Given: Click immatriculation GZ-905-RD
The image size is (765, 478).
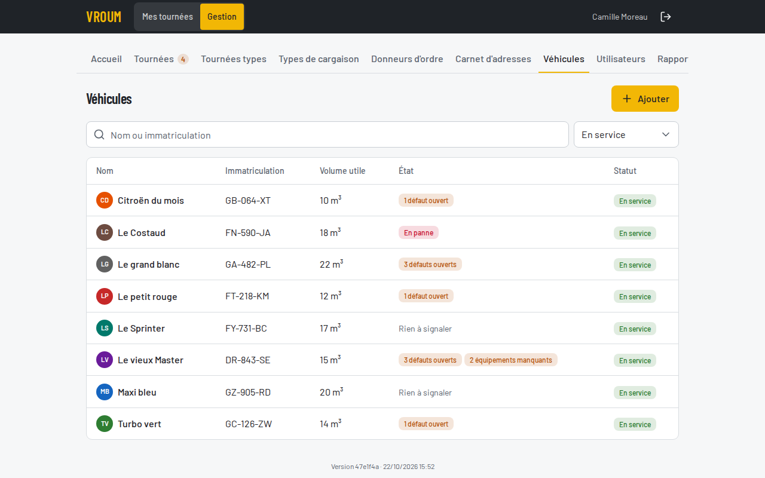Looking at the screenshot, I should (x=248, y=392).
